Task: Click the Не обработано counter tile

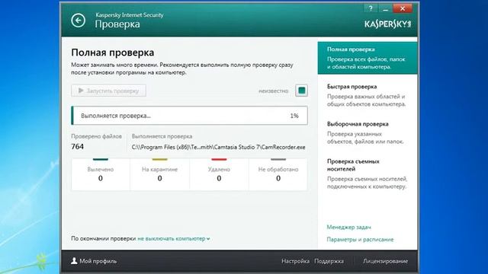Action: point(278,174)
